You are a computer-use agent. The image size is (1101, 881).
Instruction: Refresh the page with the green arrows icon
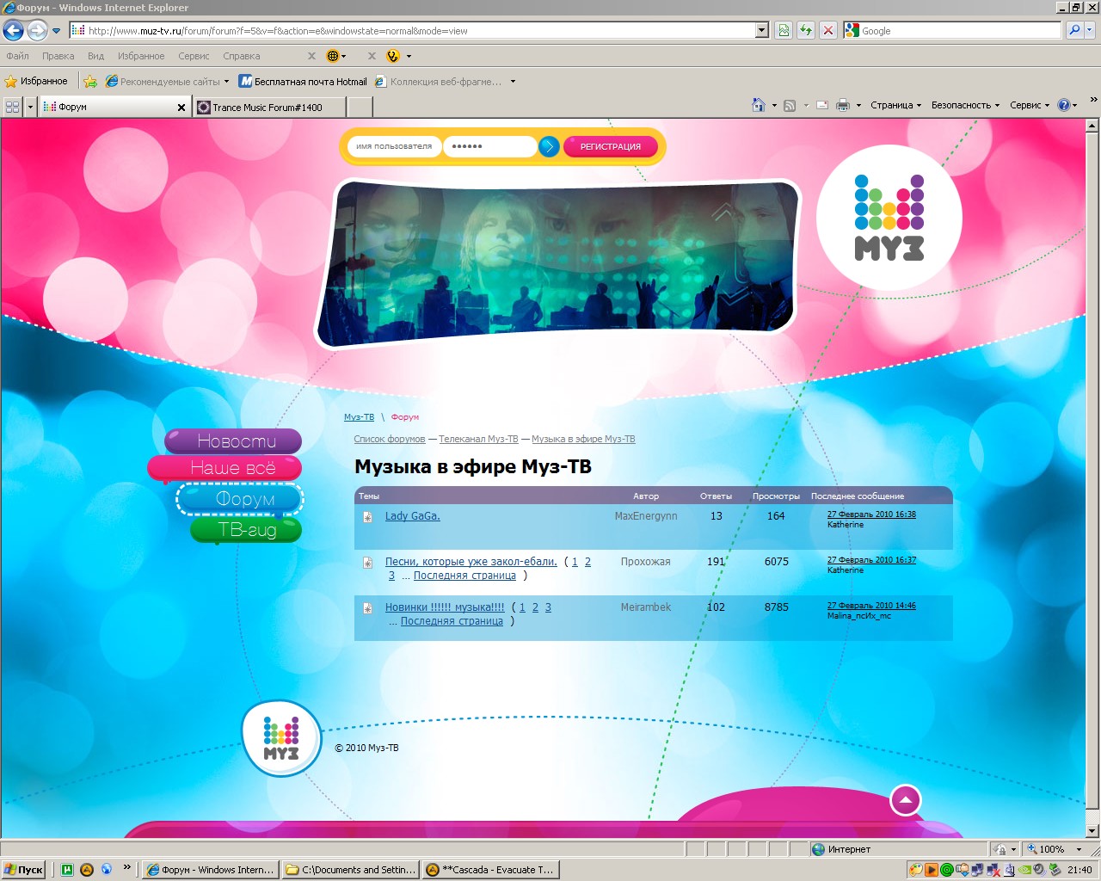point(806,31)
